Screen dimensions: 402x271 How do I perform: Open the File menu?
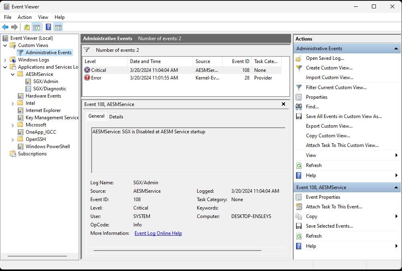coord(8,17)
